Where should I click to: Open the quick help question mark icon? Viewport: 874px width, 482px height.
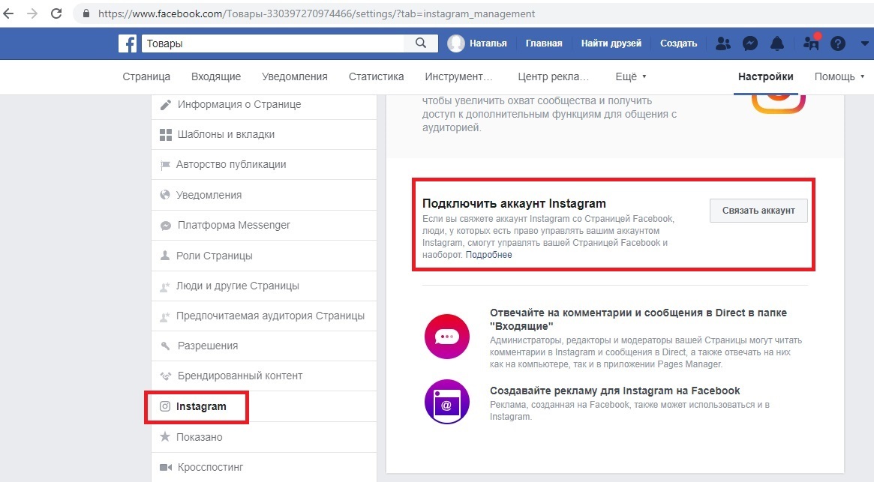click(x=838, y=43)
